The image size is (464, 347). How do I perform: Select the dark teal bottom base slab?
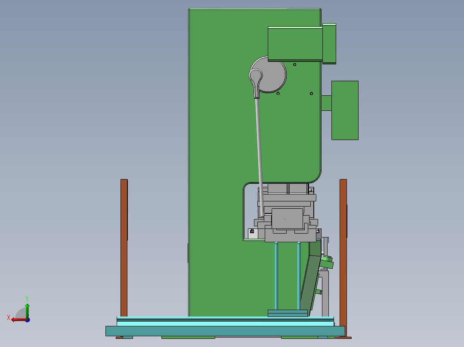click(225, 331)
